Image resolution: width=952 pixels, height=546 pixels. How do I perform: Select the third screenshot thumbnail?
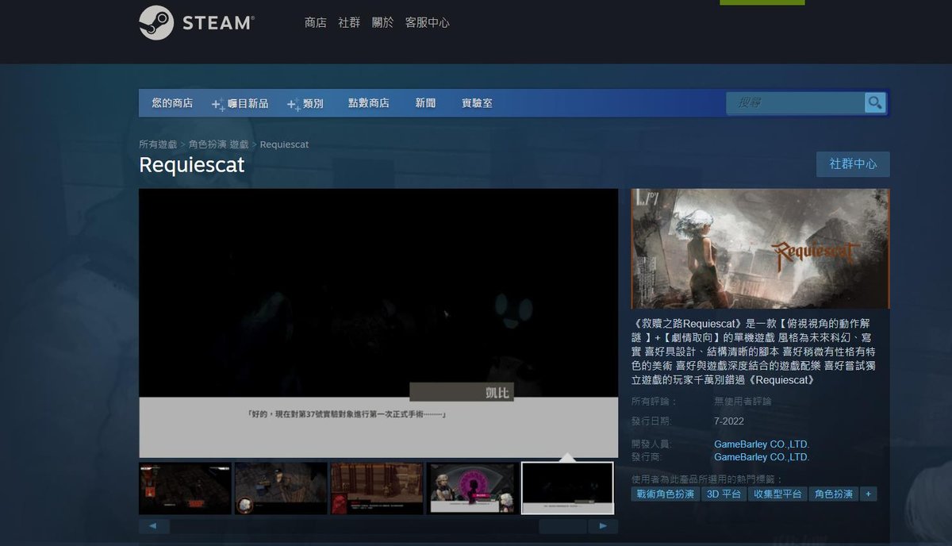coord(377,488)
